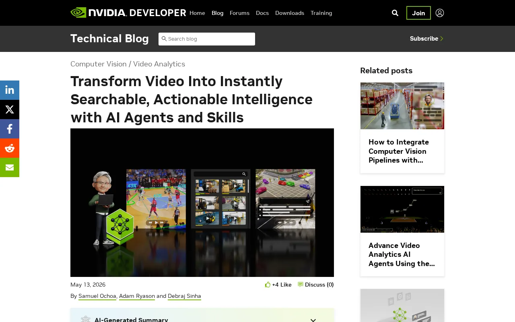Focus the Search blog input field
The width and height of the screenshot is (515, 322).
click(x=207, y=39)
